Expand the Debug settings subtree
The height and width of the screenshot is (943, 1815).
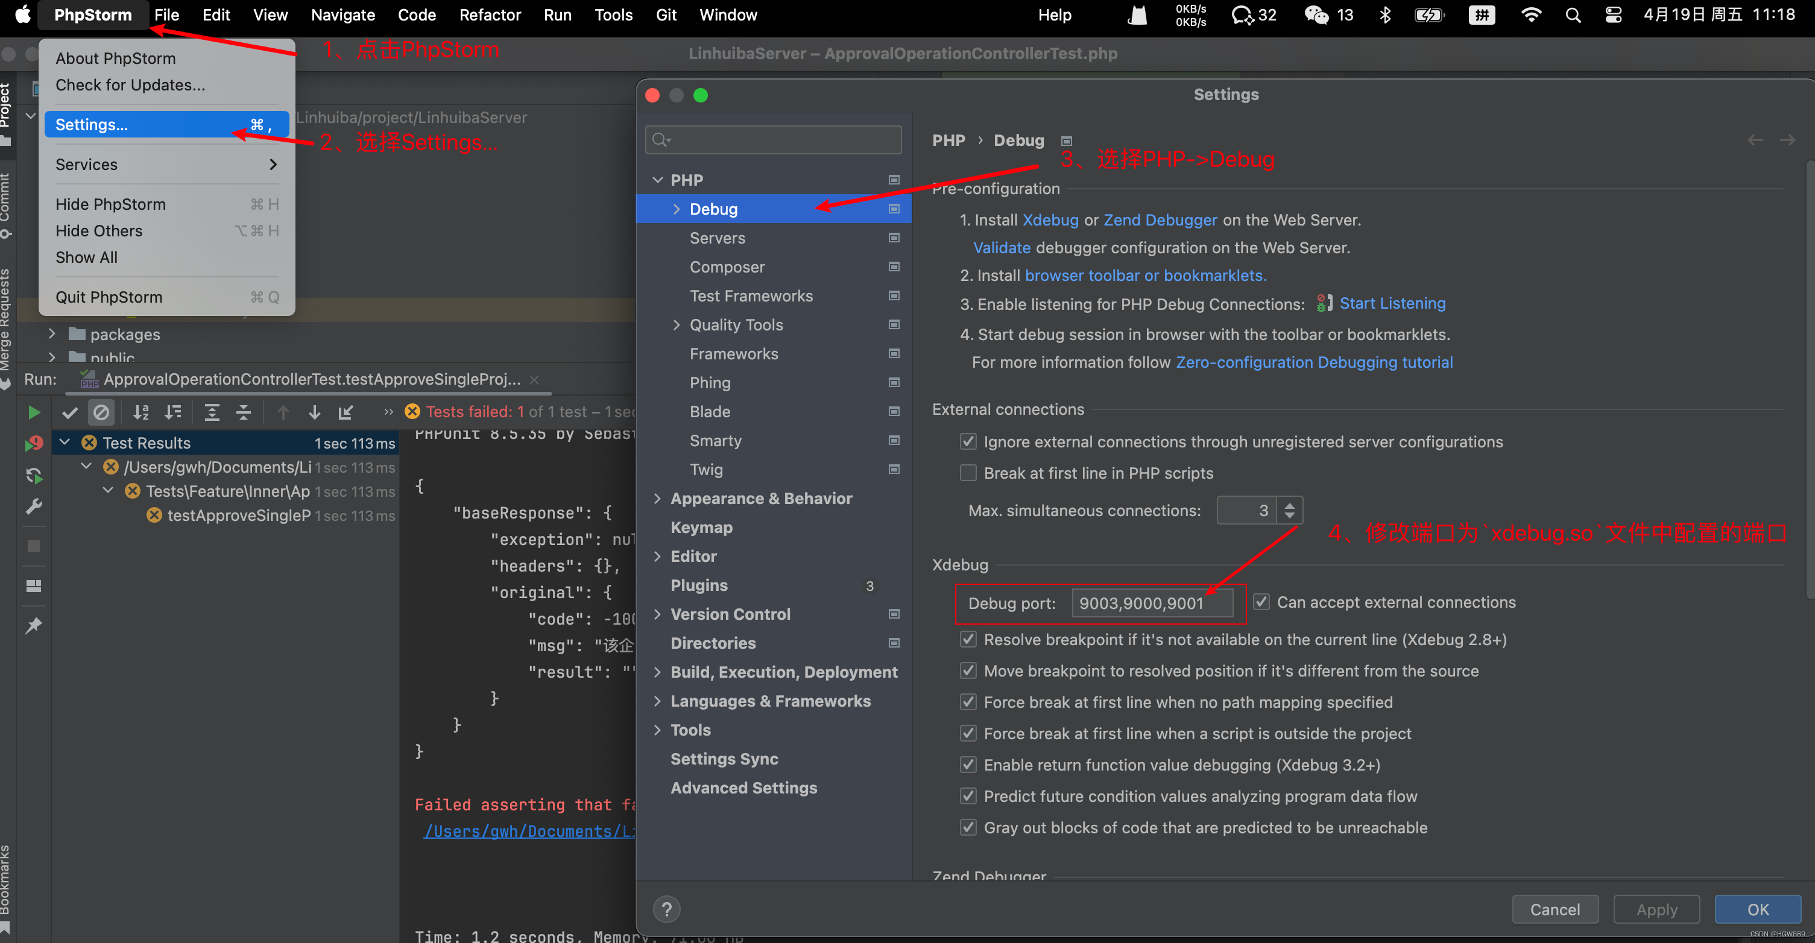[677, 209]
